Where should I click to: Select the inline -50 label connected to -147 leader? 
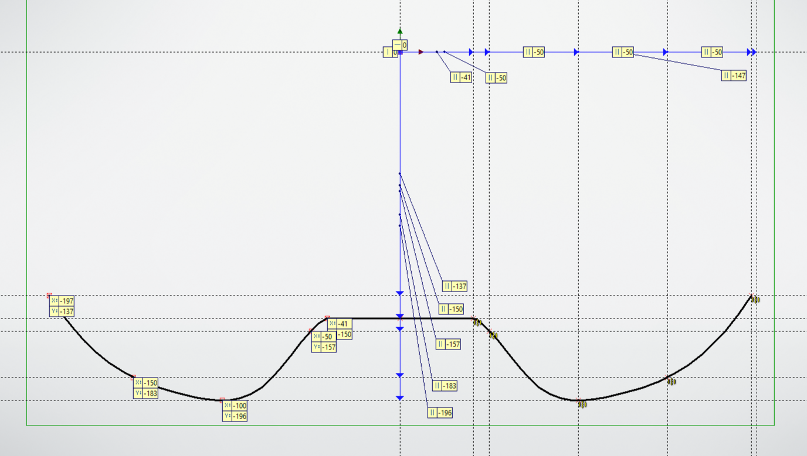click(623, 52)
